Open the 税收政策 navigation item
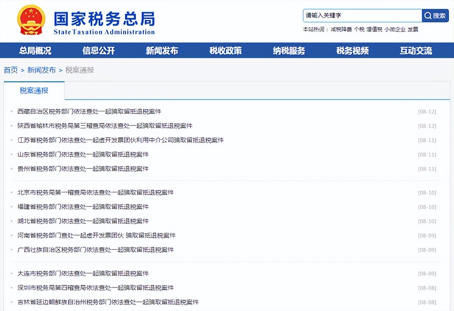Screen dimensions: 454x311 click(x=226, y=51)
